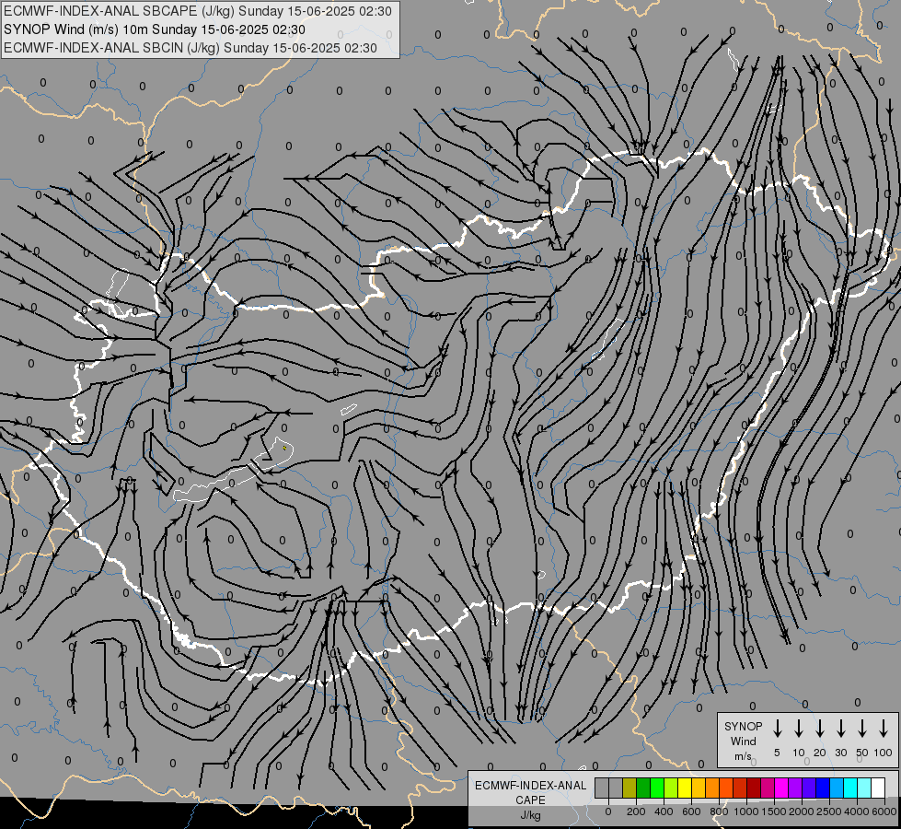Click the '800' tick label on CAPE scale

pos(719,811)
